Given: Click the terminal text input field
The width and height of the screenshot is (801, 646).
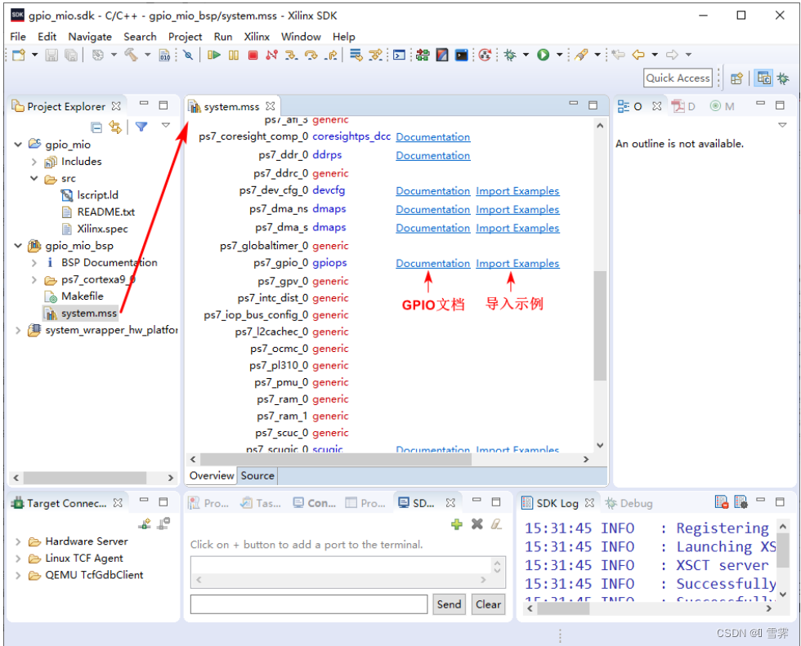Looking at the screenshot, I should [309, 604].
